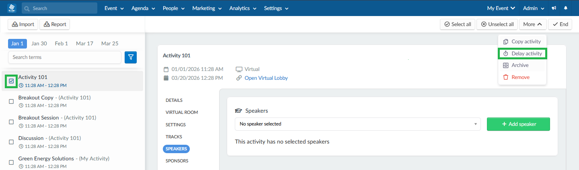The width and height of the screenshot is (579, 170).
Task: Open the Settings dropdown in navbar
Action: (x=276, y=8)
